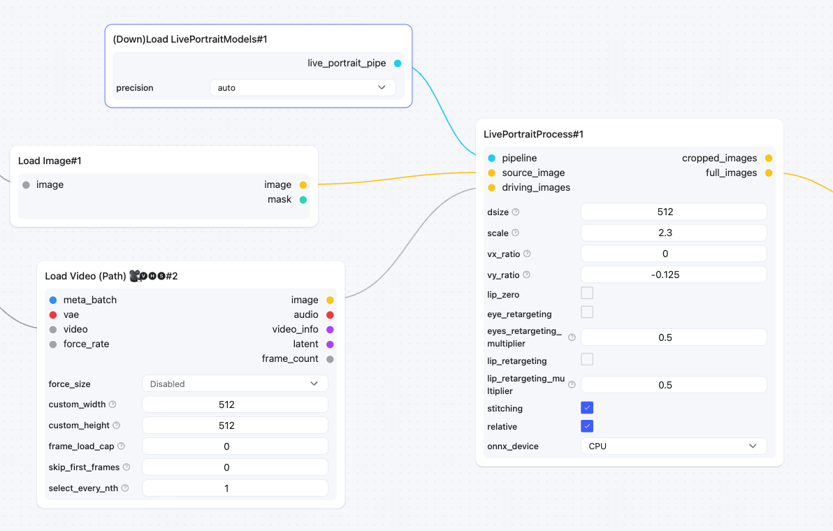Click the help icon next to dsize
This screenshot has width=833, height=531.
click(x=516, y=212)
